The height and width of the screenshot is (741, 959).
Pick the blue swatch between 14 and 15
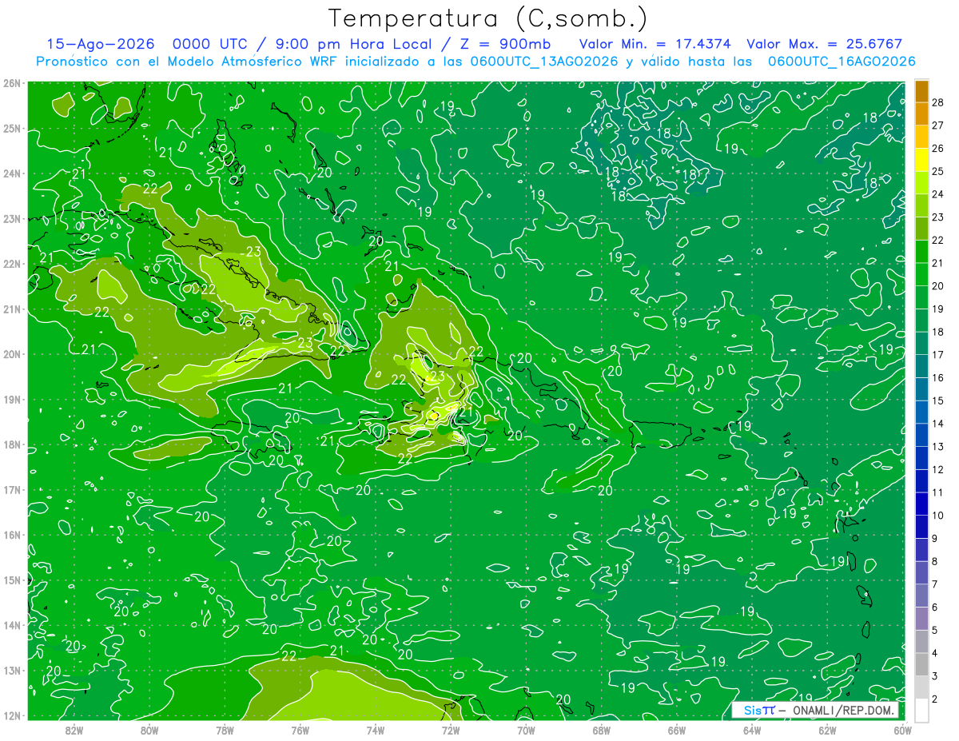(x=921, y=412)
